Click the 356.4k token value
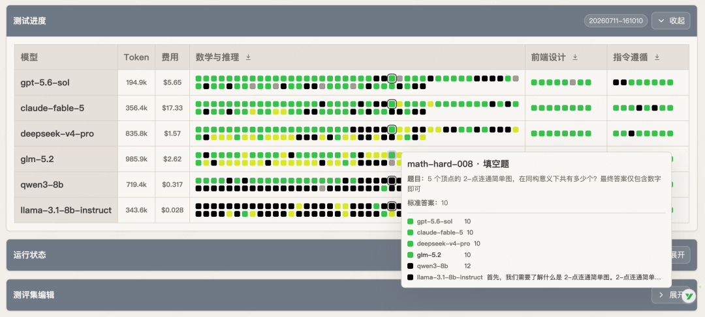Image resolution: width=705 pixels, height=317 pixels. tap(136, 108)
